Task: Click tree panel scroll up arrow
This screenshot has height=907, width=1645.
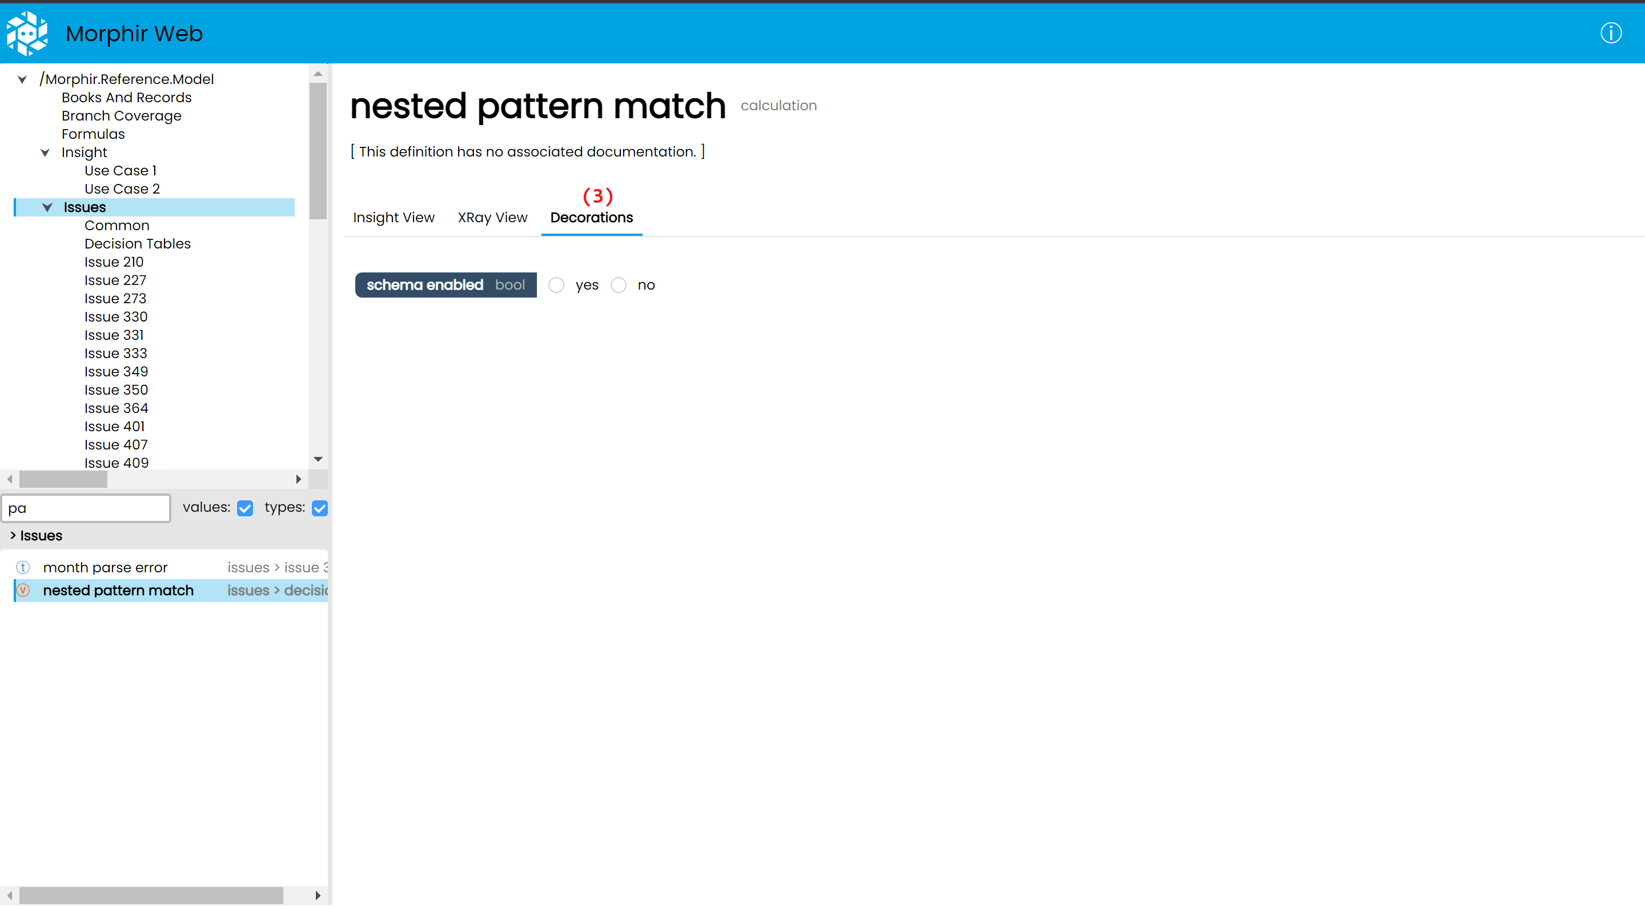Action: [318, 74]
